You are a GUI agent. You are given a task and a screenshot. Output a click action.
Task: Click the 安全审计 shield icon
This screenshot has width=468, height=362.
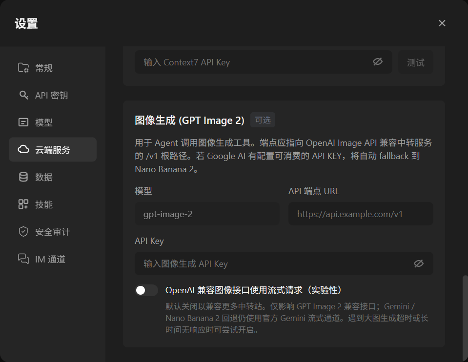point(23,232)
